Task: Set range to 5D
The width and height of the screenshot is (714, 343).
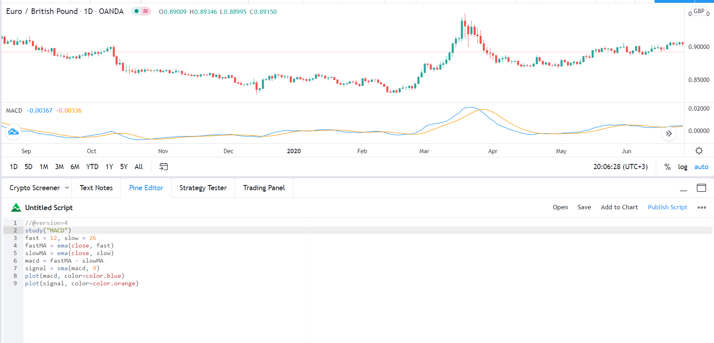Action: 28,167
